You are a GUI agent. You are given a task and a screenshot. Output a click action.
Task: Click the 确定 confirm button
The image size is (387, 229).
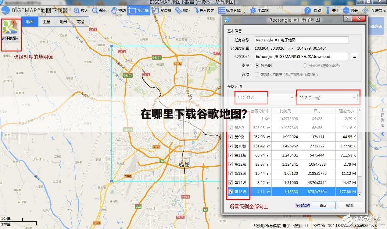pyautogui.click(x=324, y=206)
